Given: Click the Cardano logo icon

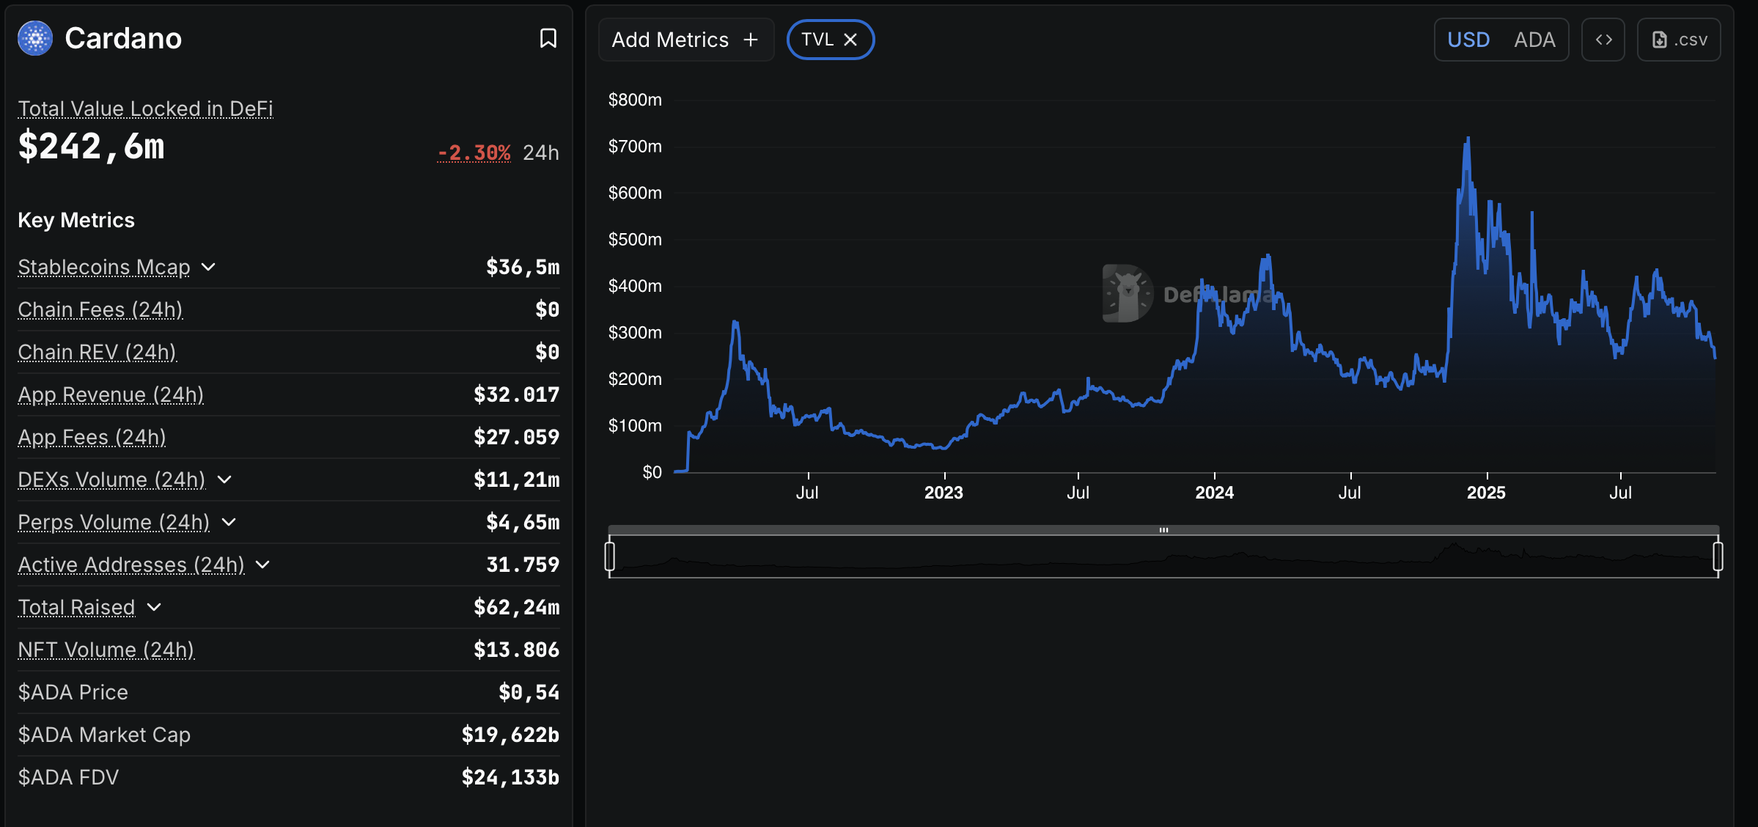Looking at the screenshot, I should pyautogui.click(x=34, y=37).
